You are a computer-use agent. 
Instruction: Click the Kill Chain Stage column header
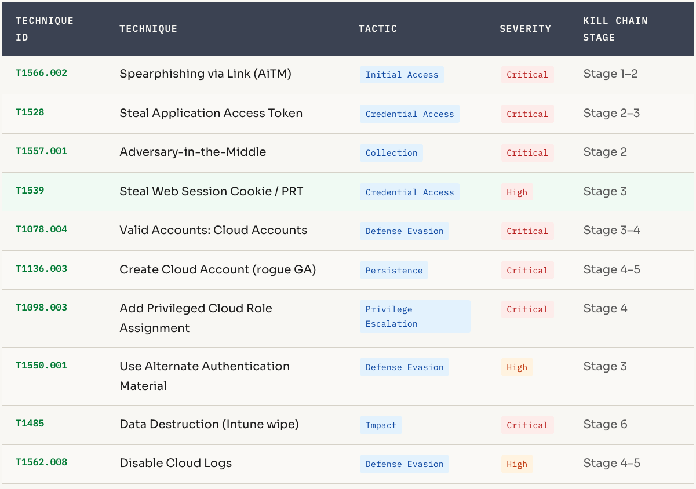pos(615,28)
